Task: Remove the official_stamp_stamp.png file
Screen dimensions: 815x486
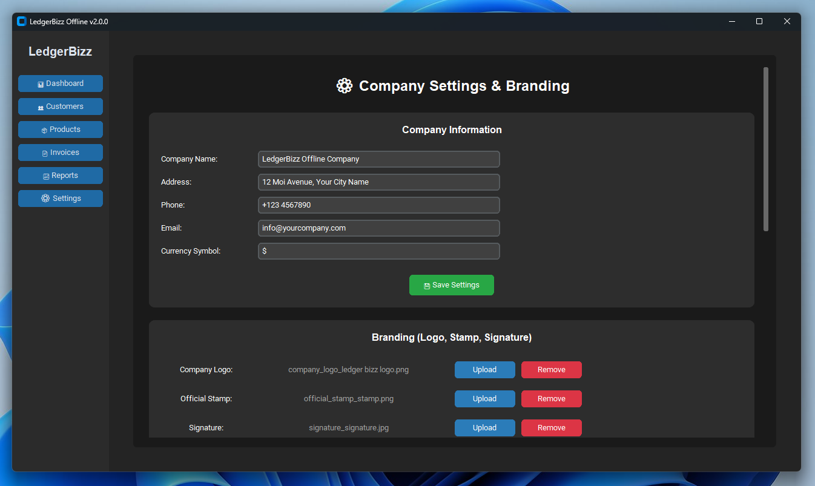Action: tap(551, 399)
